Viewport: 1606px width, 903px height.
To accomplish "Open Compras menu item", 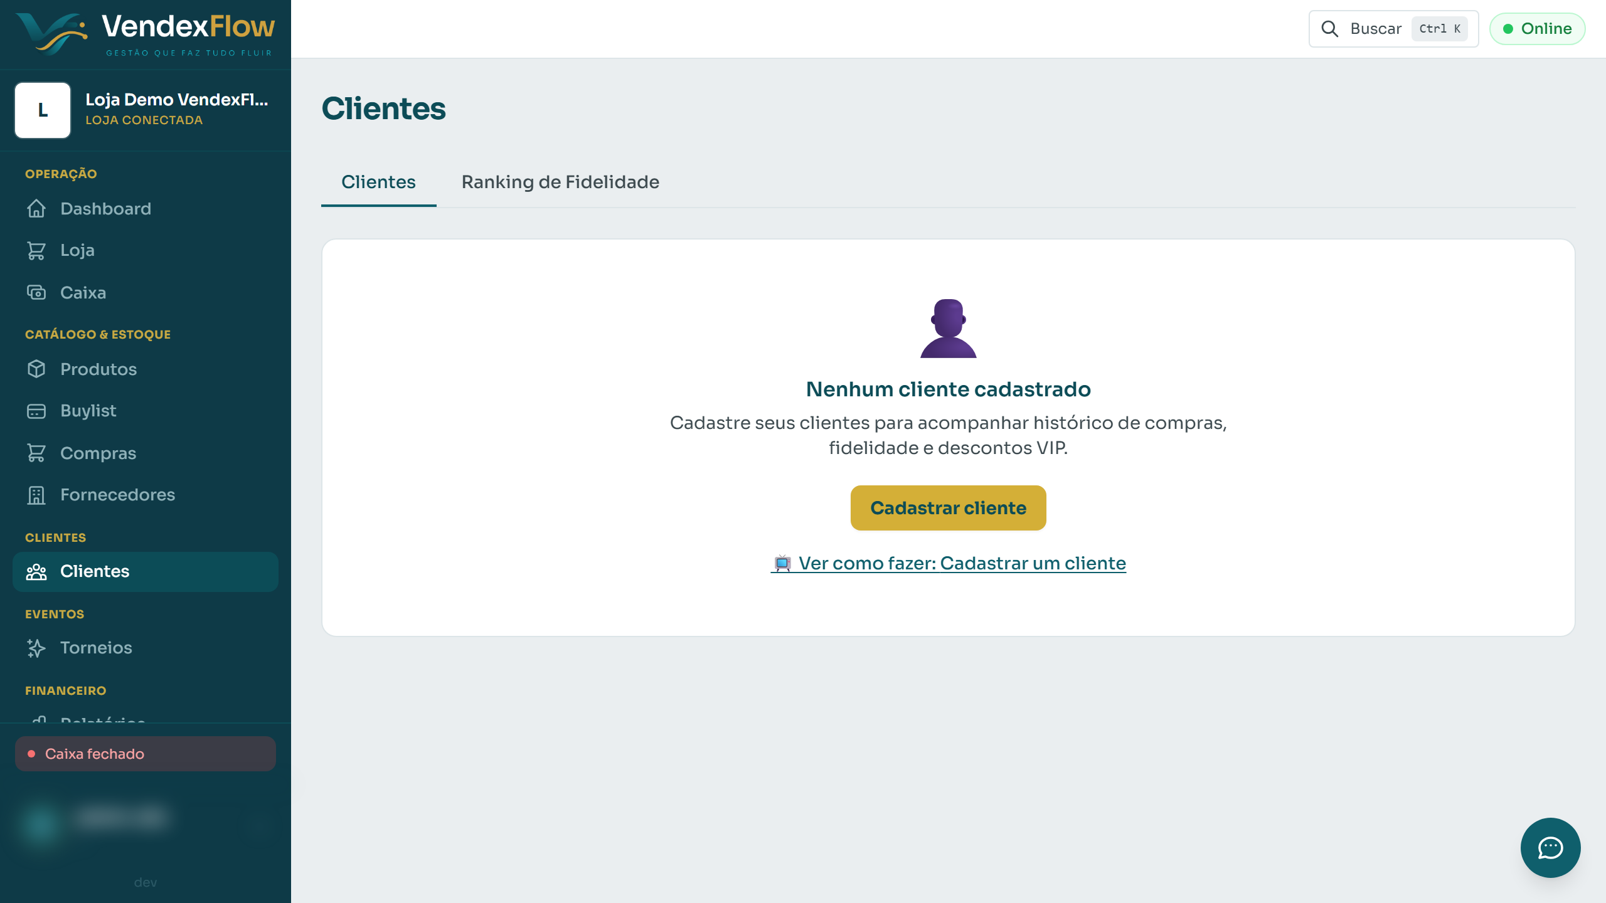I will [146, 453].
